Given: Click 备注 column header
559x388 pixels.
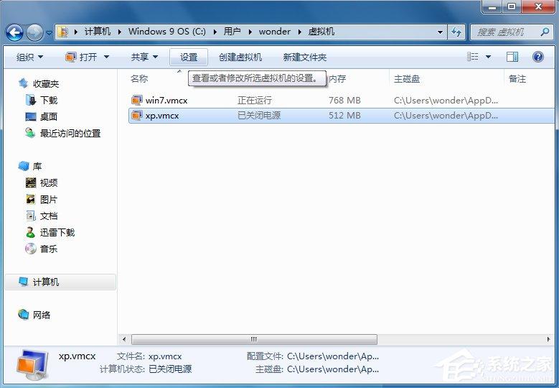Looking at the screenshot, I should pyautogui.click(x=517, y=78).
